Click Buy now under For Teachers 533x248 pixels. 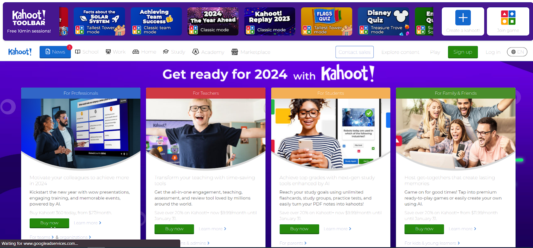pos(174,229)
